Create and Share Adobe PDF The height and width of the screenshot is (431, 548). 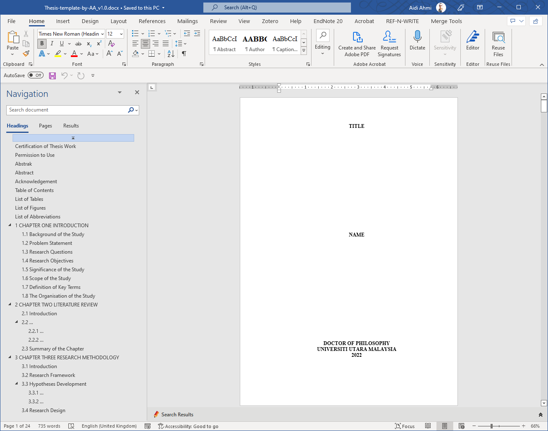[x=357, y=44]
